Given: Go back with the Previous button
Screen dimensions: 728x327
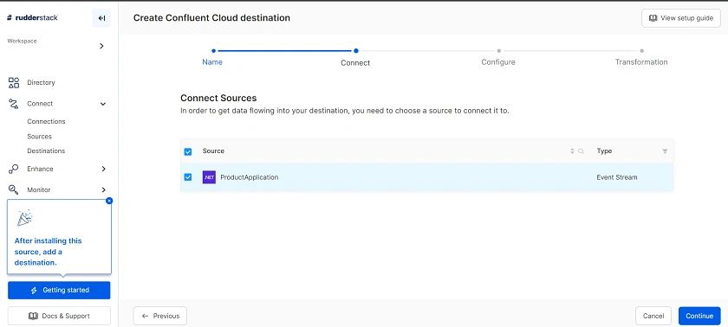Looking at the screenshot, I should point(160,316).
